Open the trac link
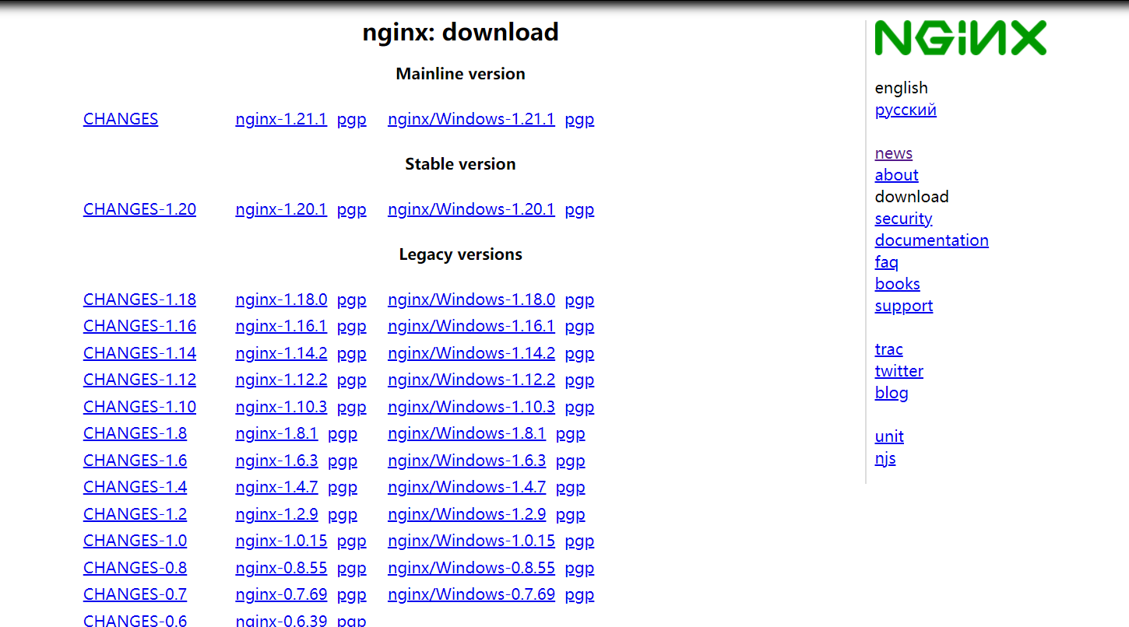1129x627 pixels. coord(889,349)
